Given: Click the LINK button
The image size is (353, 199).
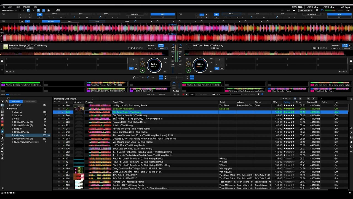Looking at the screenshot, I should point(58,10).
